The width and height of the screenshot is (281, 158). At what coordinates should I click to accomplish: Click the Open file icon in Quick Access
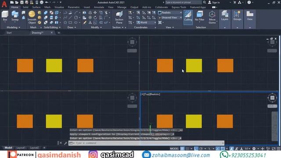17,2
